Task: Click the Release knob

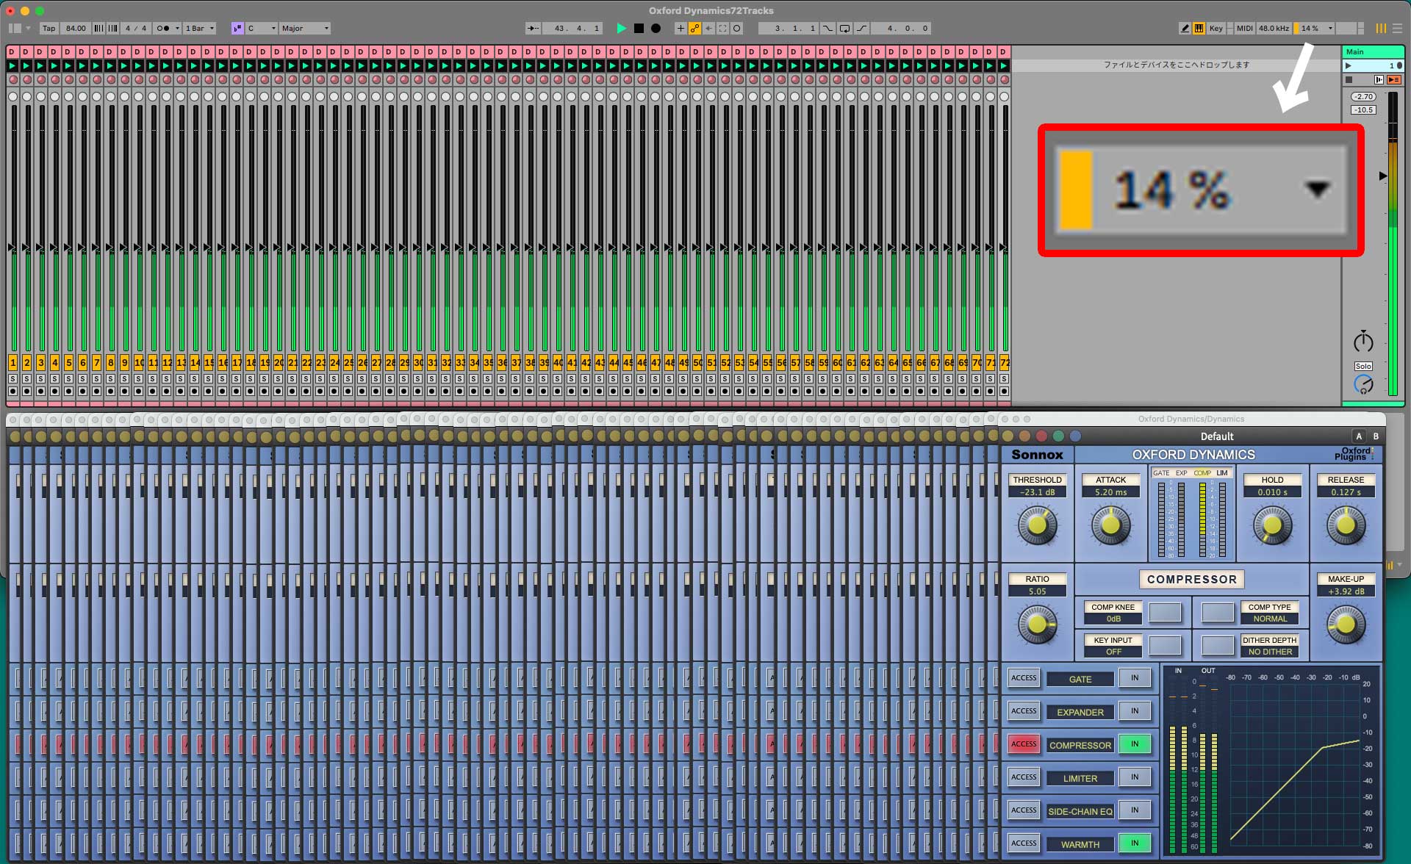Action: click(1346, 525)
